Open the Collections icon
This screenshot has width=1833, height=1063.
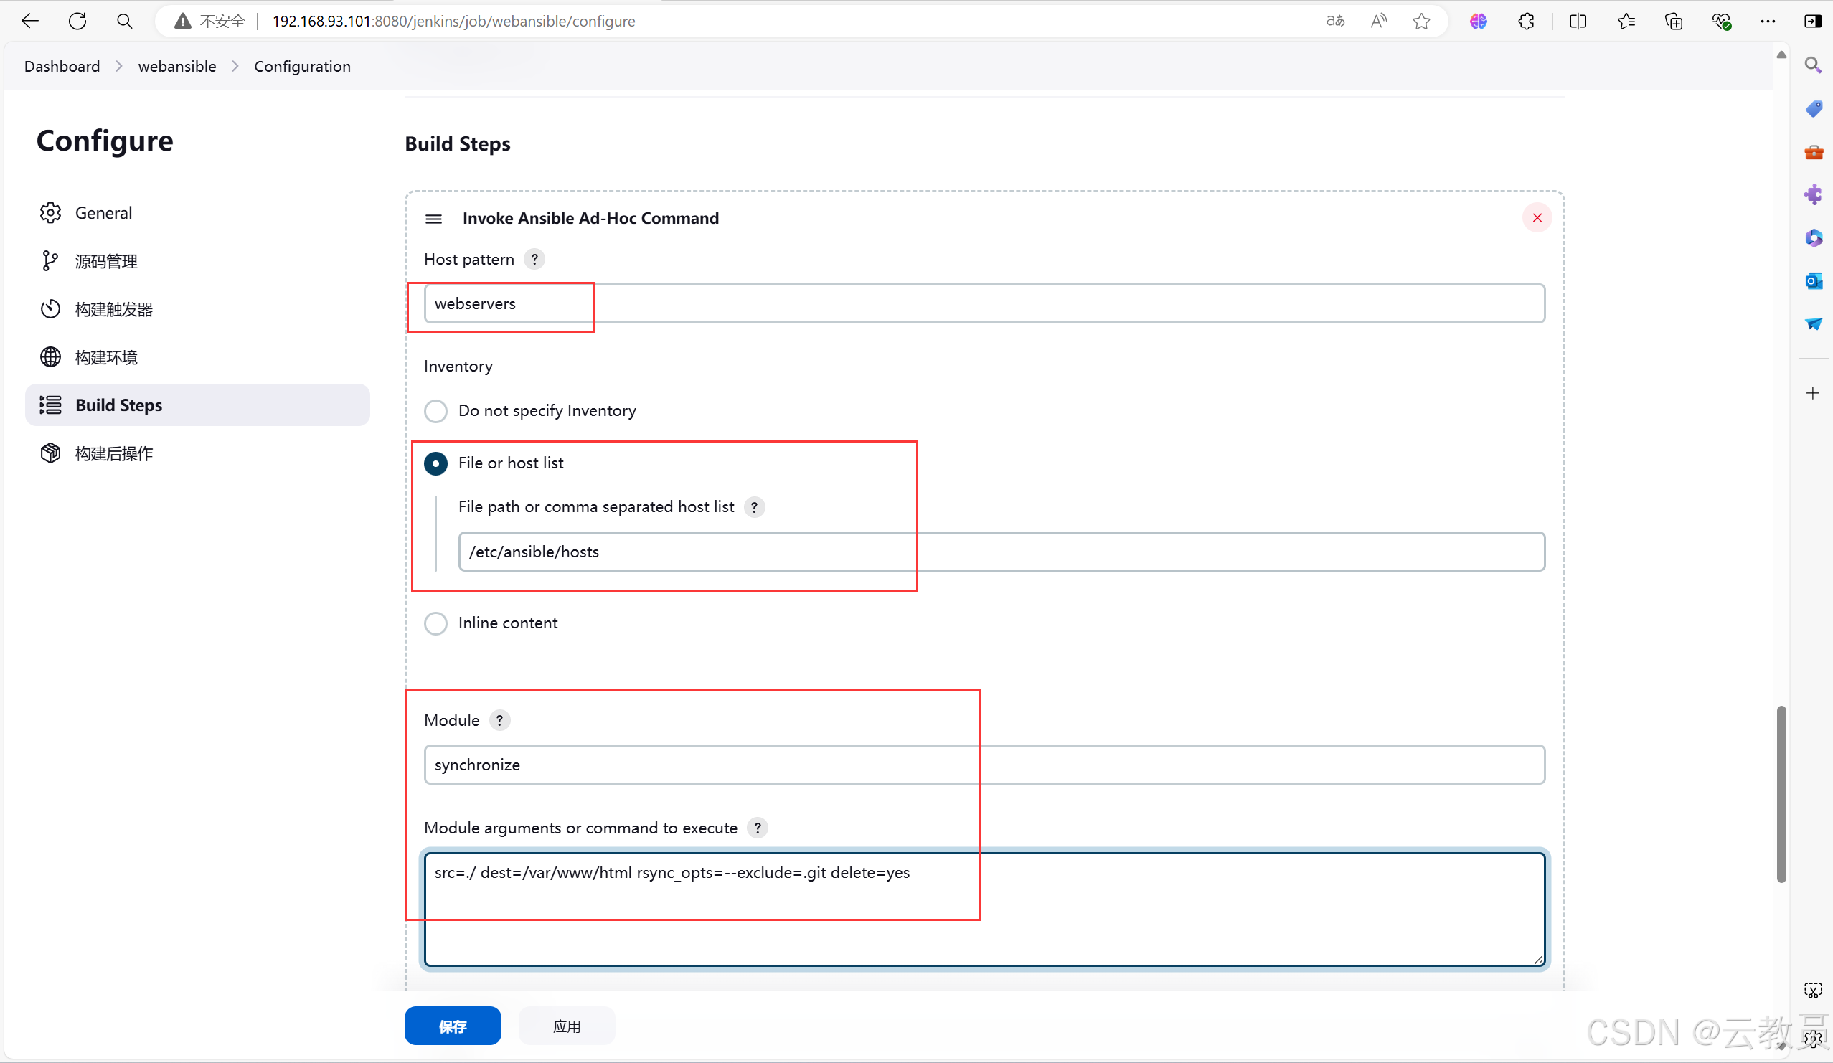1674,21
